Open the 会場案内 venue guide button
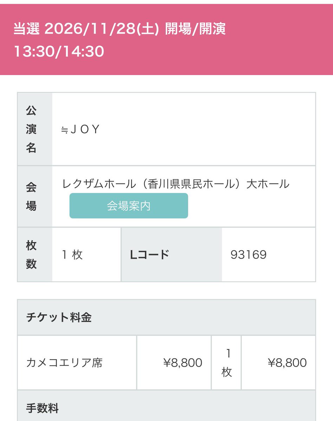 point(129,206)
